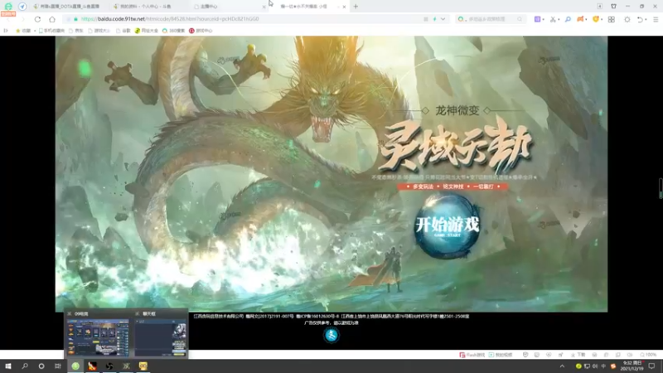
Task: Reload the page with the refresh icon
Action: click(x=37, y=19)
